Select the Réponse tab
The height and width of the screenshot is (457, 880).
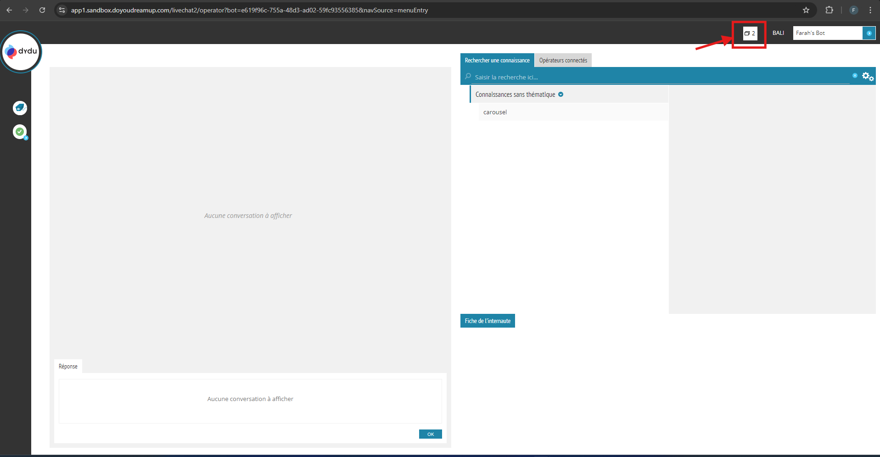point(68,366)
